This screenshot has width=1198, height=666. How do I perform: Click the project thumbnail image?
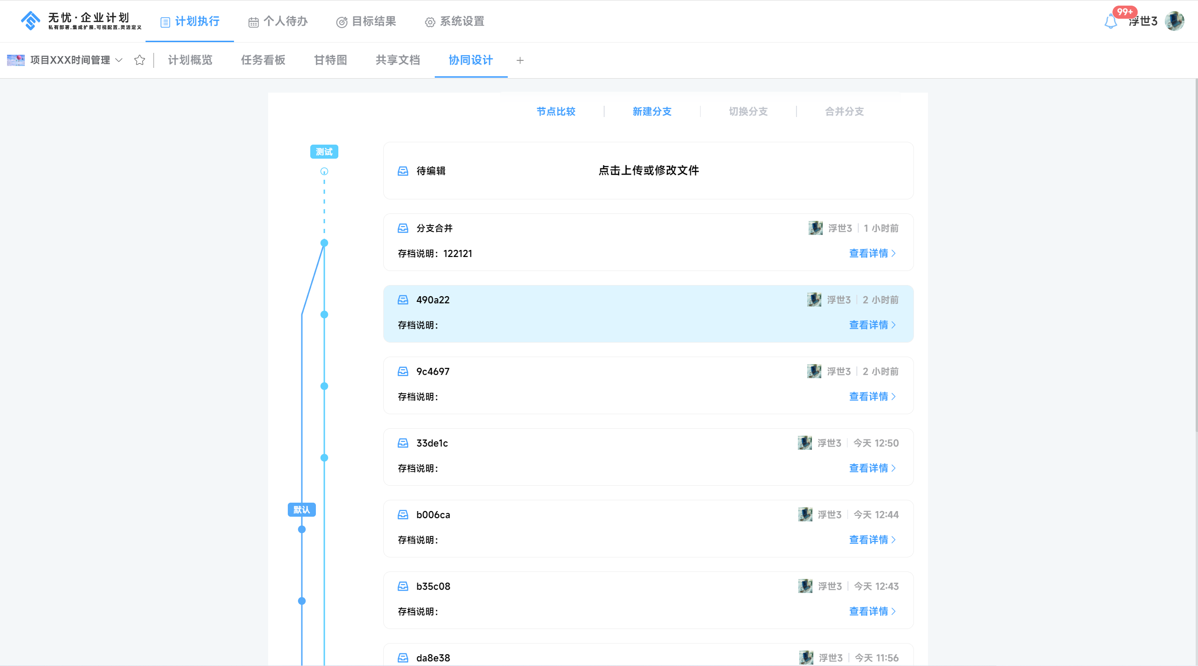[16, 60]
